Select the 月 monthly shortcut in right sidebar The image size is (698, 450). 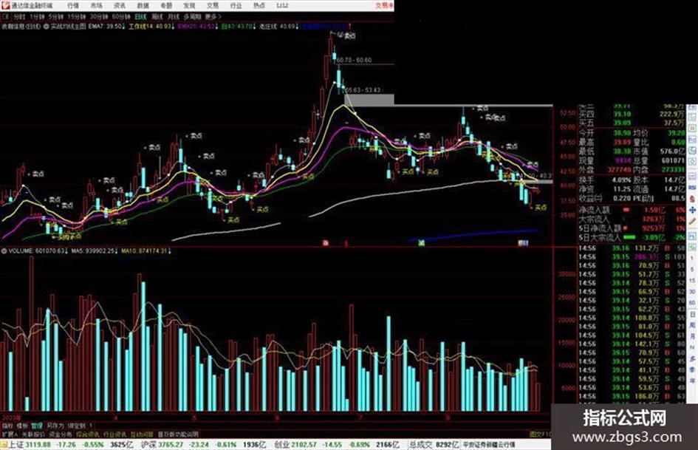(x=692, y=336)
